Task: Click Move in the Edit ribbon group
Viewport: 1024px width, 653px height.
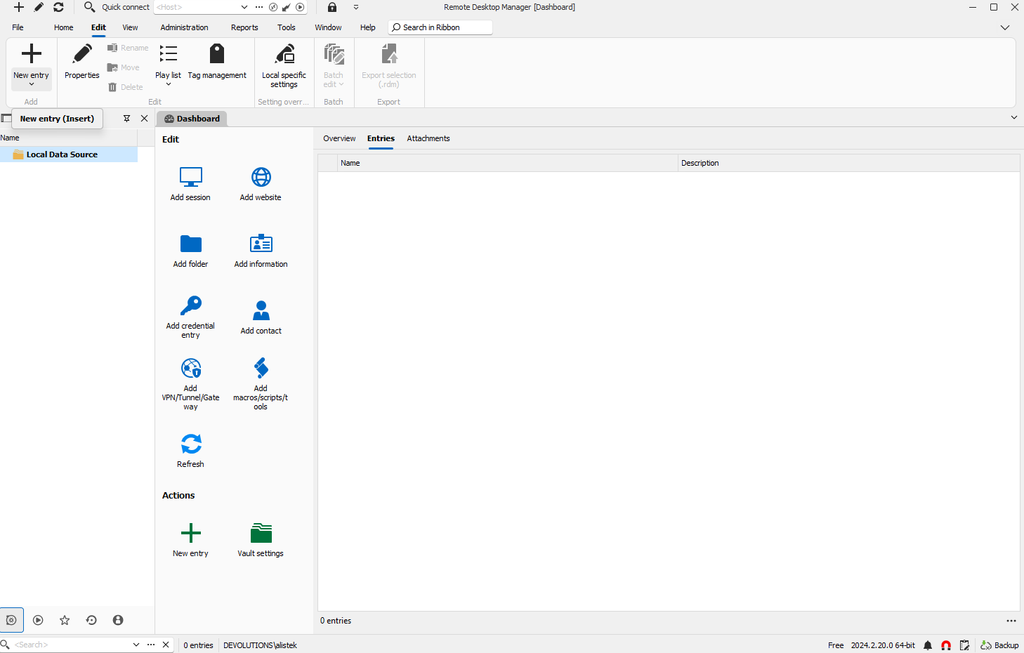Action: pyautogui.click(x=124, y=67)
